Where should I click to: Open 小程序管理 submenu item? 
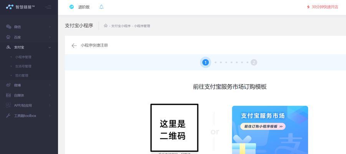23,57
